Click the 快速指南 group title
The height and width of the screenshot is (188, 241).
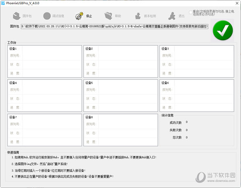pyautogui.click(x=13, y=152)
